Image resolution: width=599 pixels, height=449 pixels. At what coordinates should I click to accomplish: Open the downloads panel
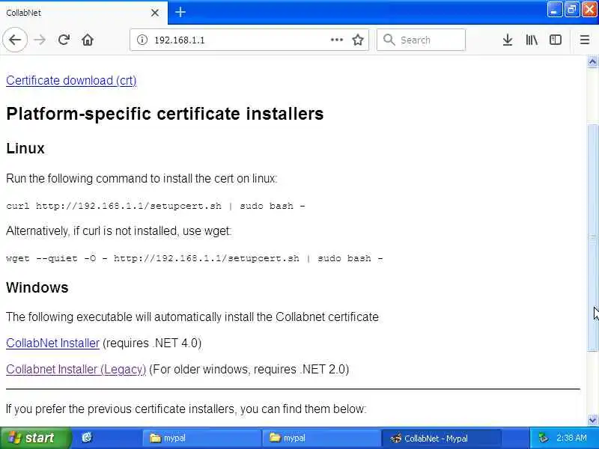(x=508, y=40)
